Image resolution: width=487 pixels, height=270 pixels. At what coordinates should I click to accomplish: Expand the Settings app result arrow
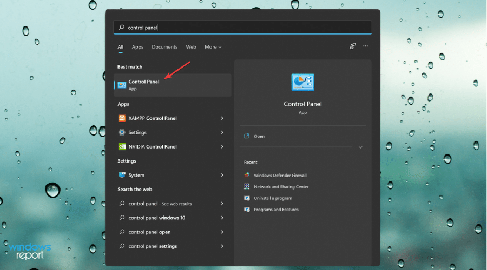tap(222, 132)
